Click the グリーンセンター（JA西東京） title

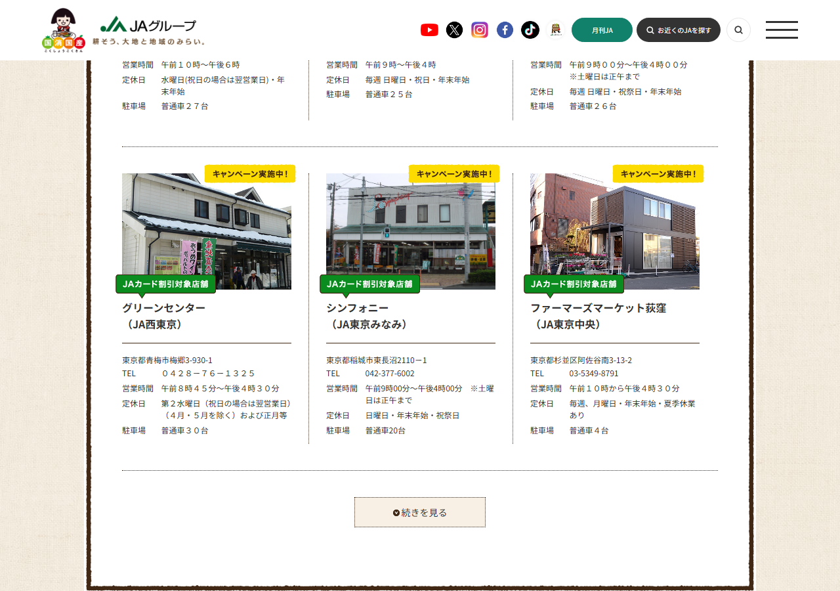pyautogui.click(x=164, y=316)
